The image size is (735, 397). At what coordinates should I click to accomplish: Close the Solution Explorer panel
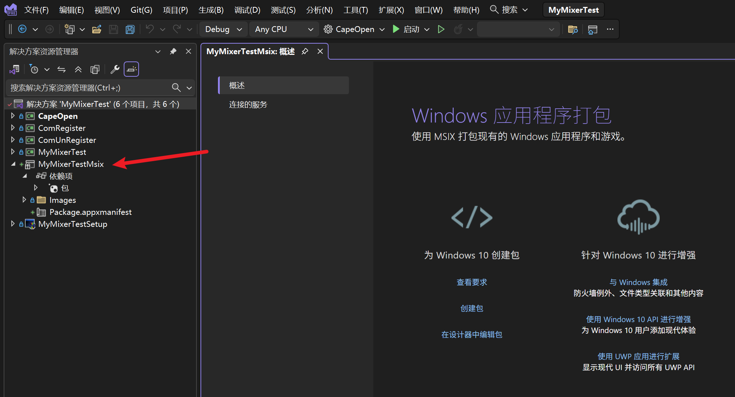188,51
